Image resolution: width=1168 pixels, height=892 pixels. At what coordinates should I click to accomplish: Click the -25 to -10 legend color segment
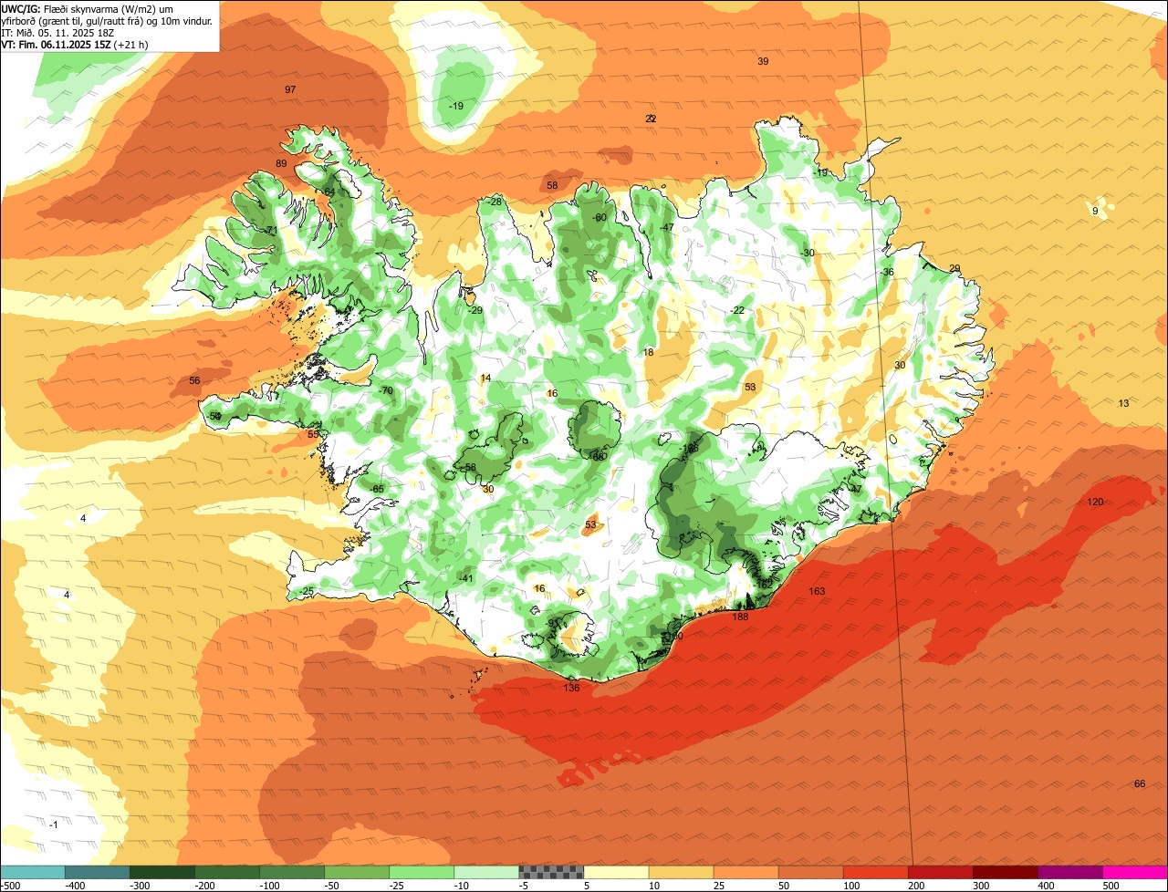coord(421,872)
